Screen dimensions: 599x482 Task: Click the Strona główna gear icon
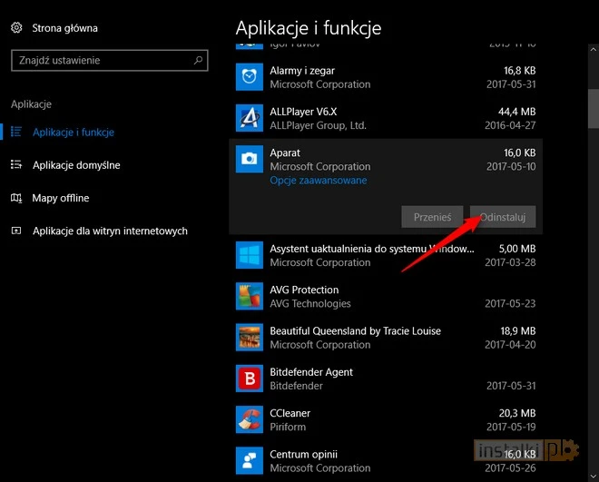[x=16, y=28]
